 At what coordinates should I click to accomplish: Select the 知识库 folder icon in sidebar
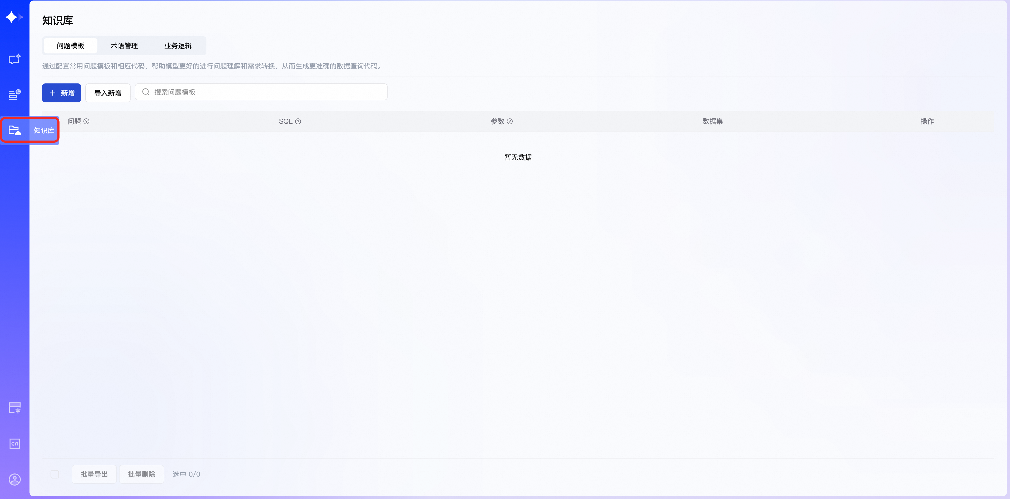tap(14, 130)
